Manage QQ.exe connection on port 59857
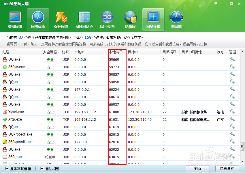Viewport: 245px width, 173px height. click(x=232, y=74)
